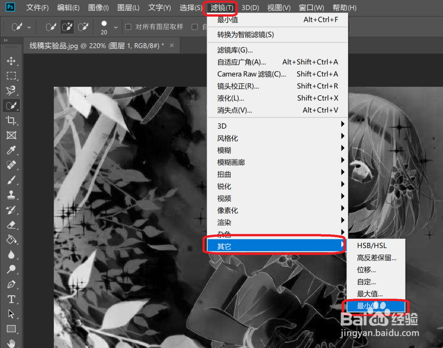The image size is (443, 348).
Task: Select the Quick Selection tool in toolbox
Action: pos(12,106)
